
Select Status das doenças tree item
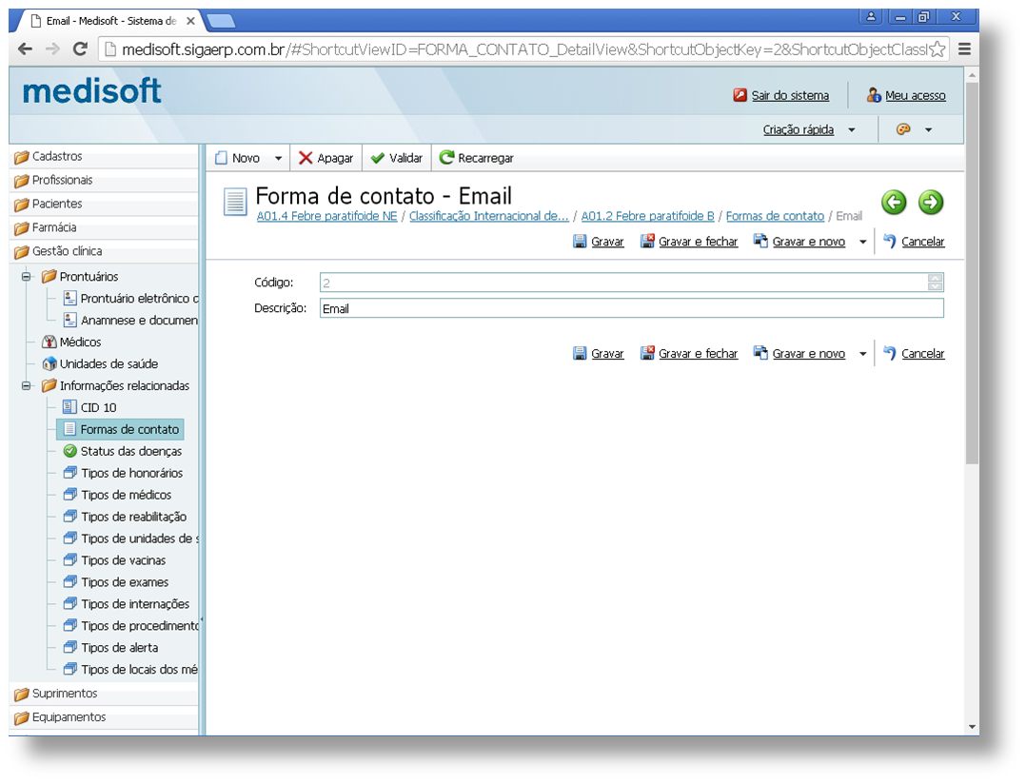tap(123, 451)
